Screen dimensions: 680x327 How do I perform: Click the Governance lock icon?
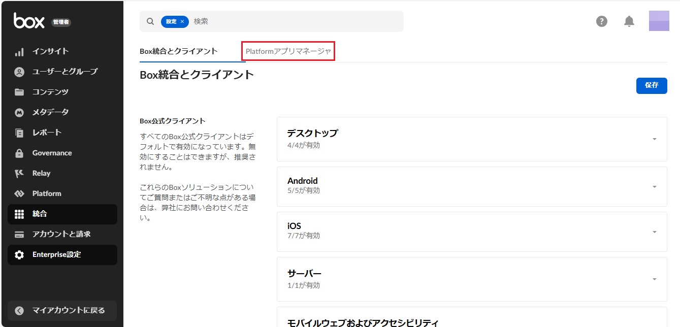(19, 153)
